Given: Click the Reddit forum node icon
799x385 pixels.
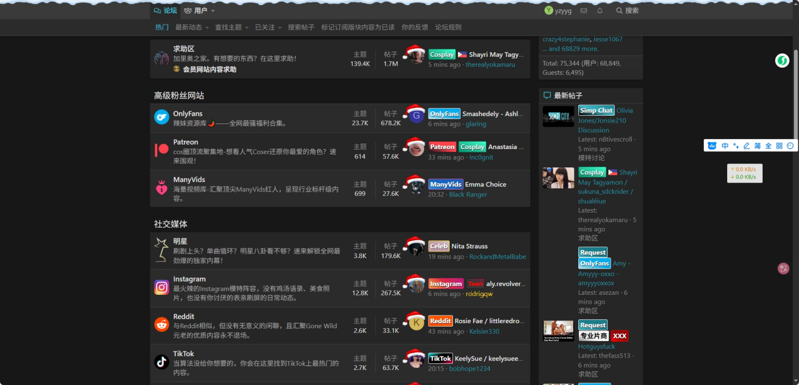Looking at the screenshot, I should (162, 324).
